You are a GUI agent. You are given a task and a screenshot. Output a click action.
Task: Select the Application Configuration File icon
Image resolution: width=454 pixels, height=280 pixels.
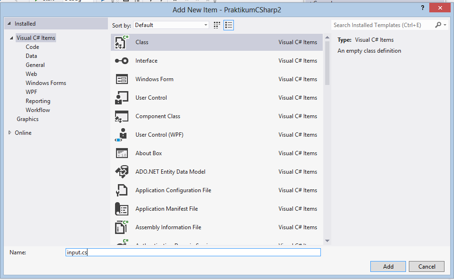tap(122, 190)
